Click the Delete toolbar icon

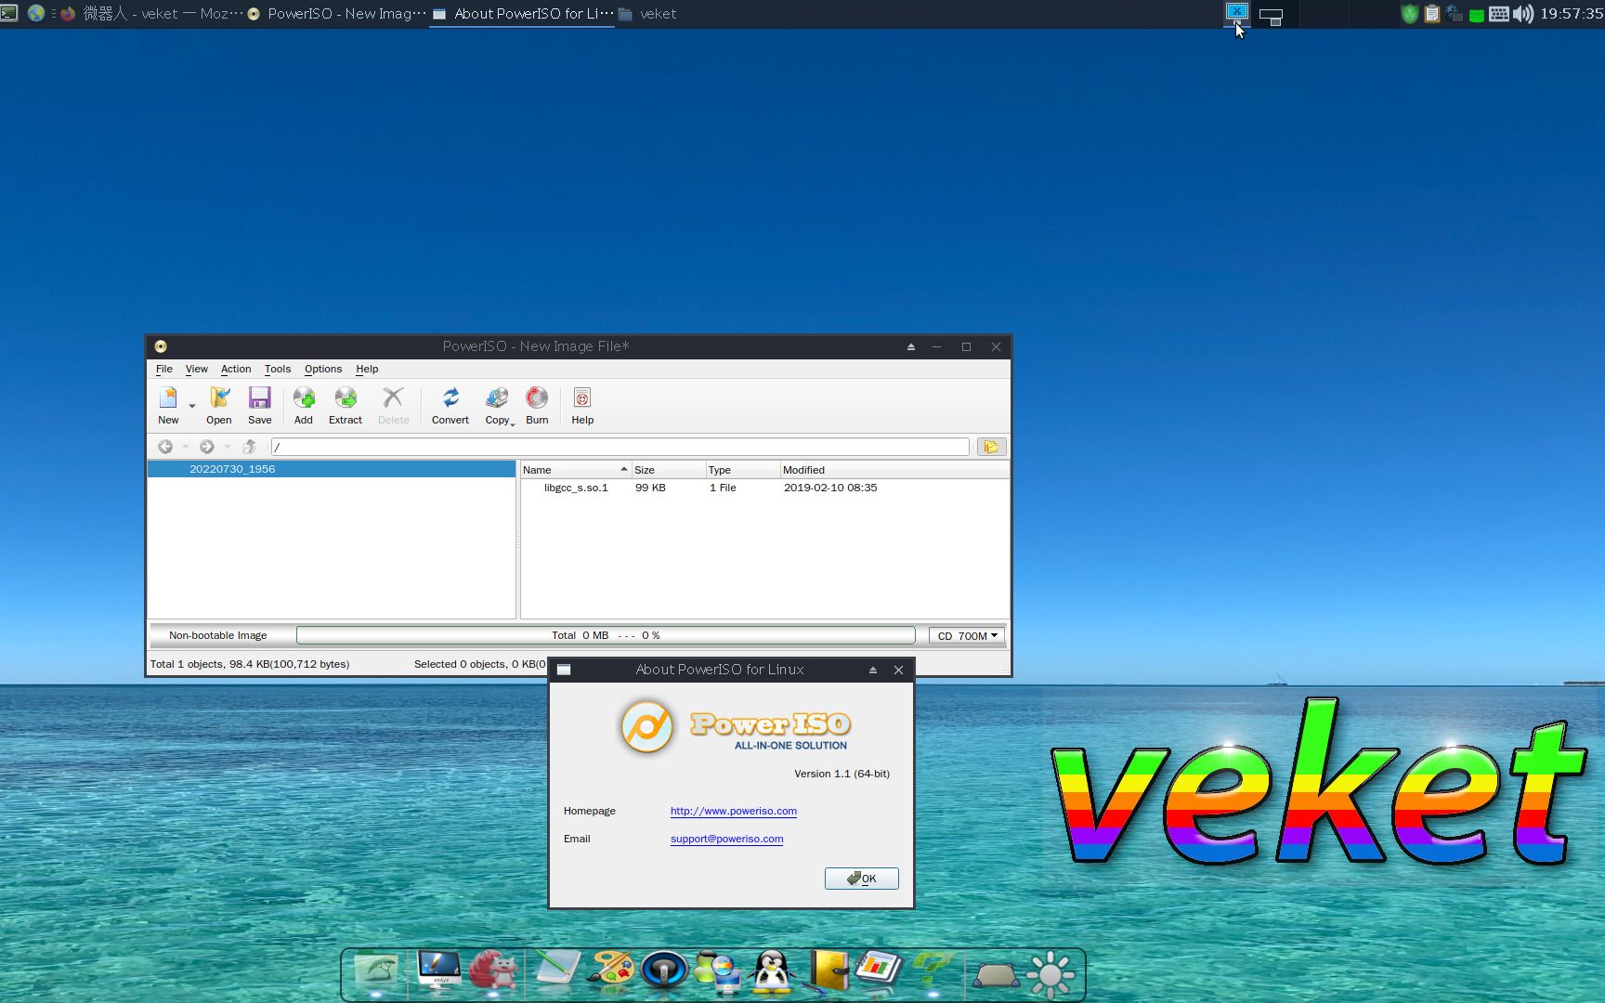[x=393, y=406]
